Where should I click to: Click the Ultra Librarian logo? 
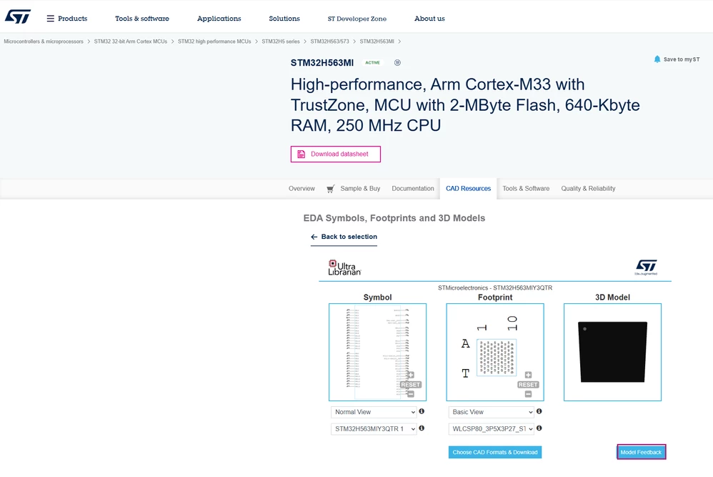pyautogui.click(x=344, y=267)
